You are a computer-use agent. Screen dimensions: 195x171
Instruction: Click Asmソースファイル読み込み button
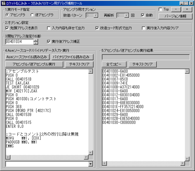(27, 57)
